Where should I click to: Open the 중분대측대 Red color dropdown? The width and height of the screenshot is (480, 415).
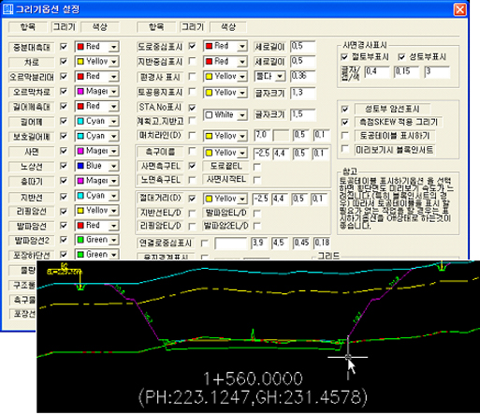coord(113,47)
